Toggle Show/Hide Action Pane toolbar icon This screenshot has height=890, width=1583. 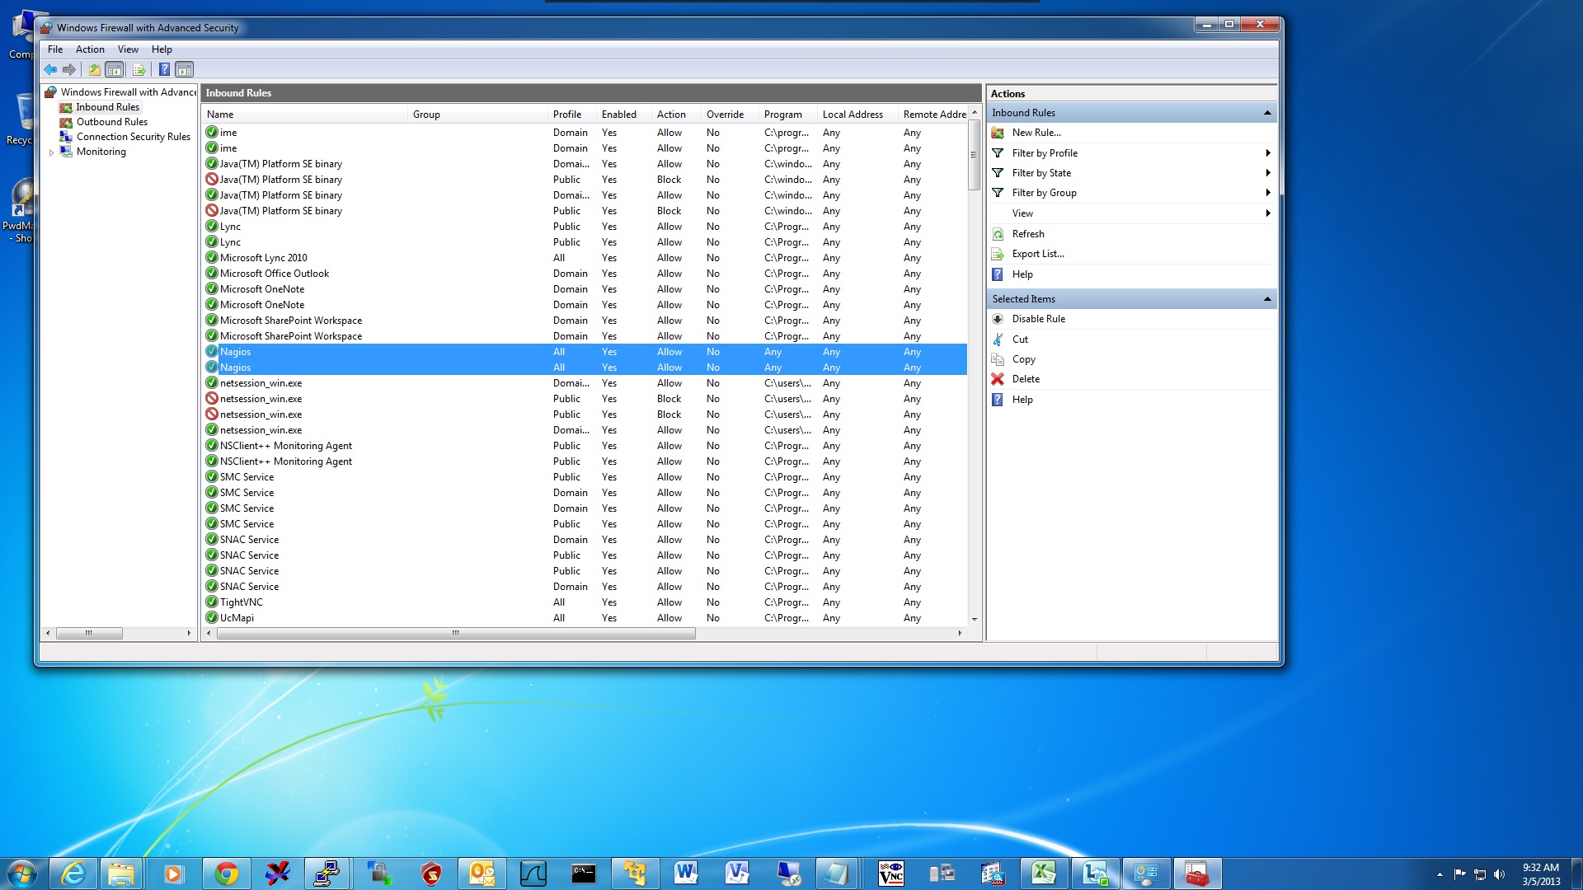(x=185, y=70)
